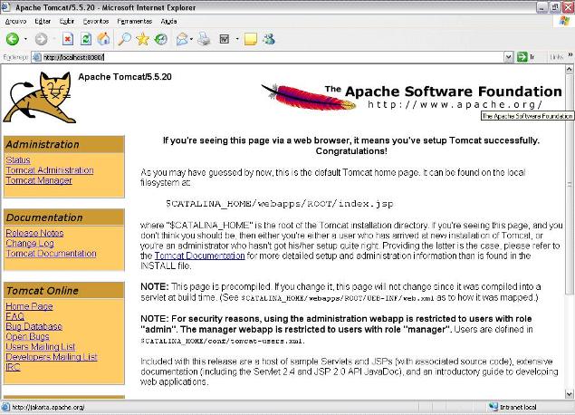Screen dimensions: 575x415
Task: Click the Print toolbar icon
Action: 204,39
